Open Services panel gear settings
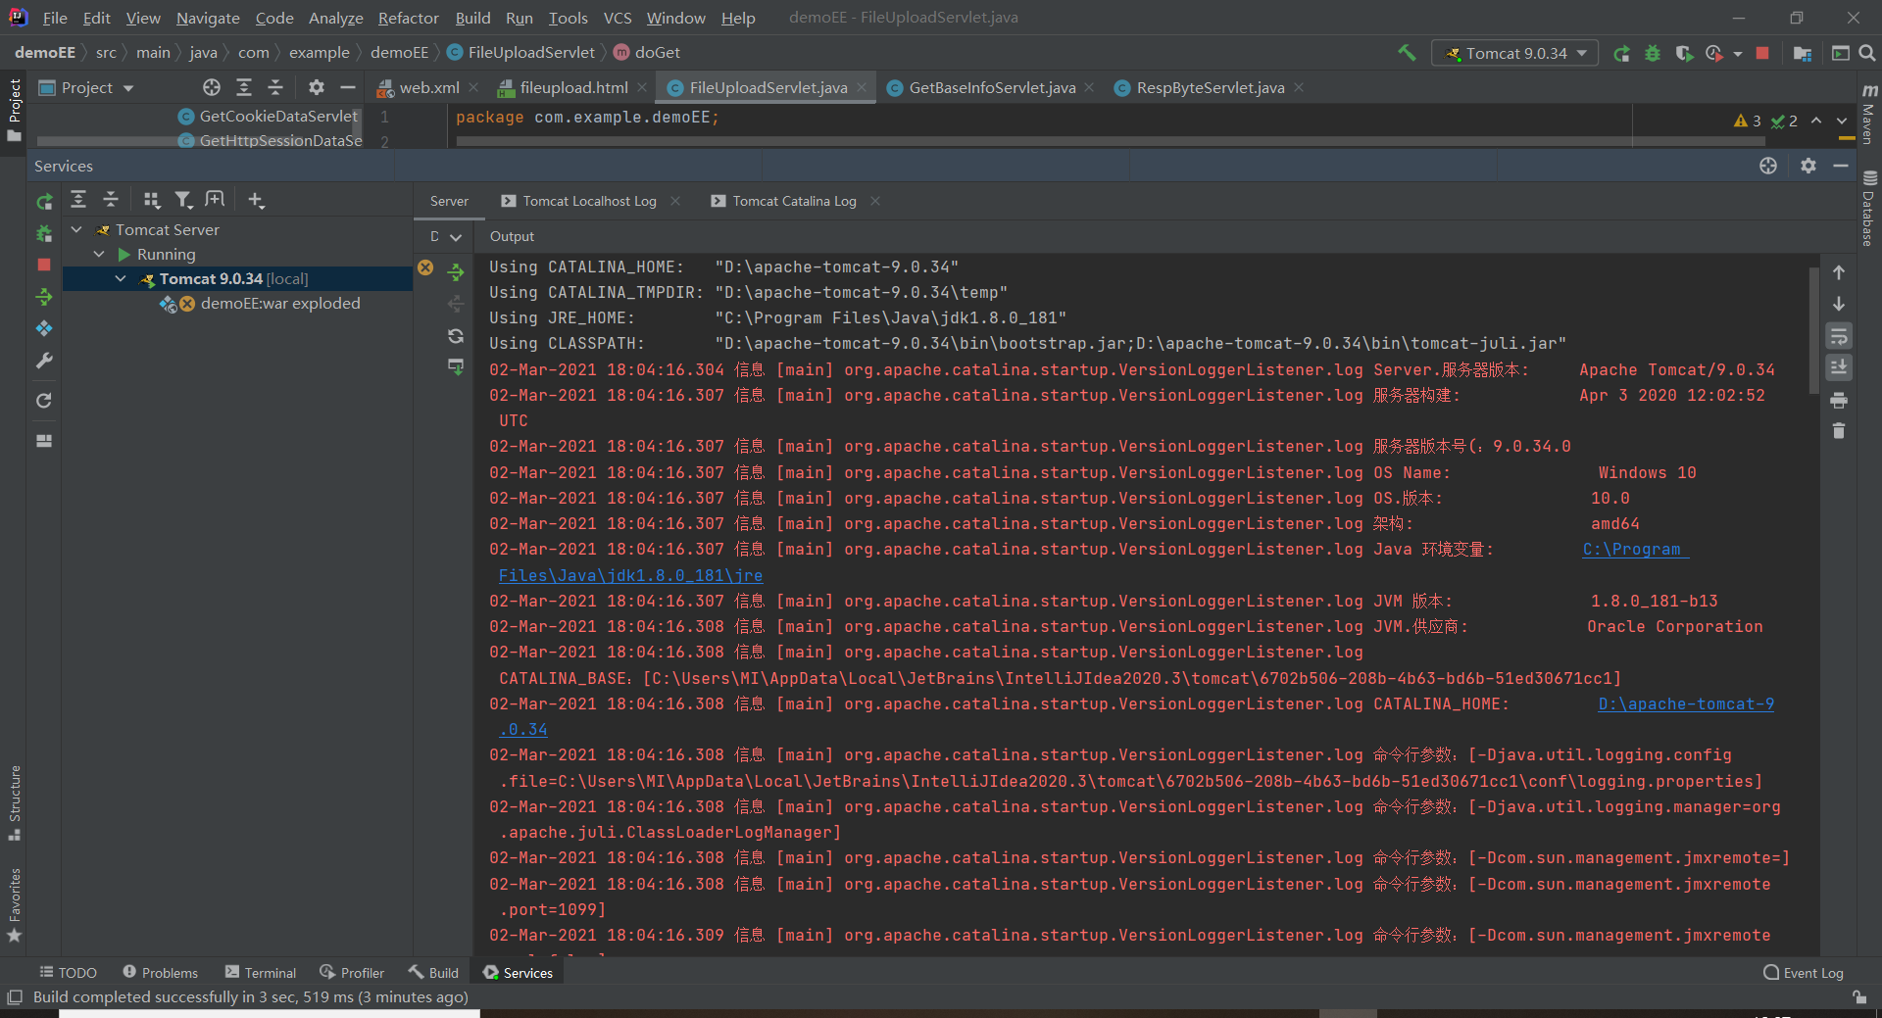This screenshot has height=1018, width=1882. (x=1808, y=166)
